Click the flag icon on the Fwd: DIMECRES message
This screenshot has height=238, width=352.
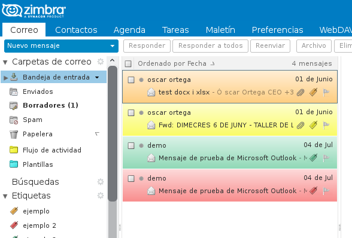326,125
